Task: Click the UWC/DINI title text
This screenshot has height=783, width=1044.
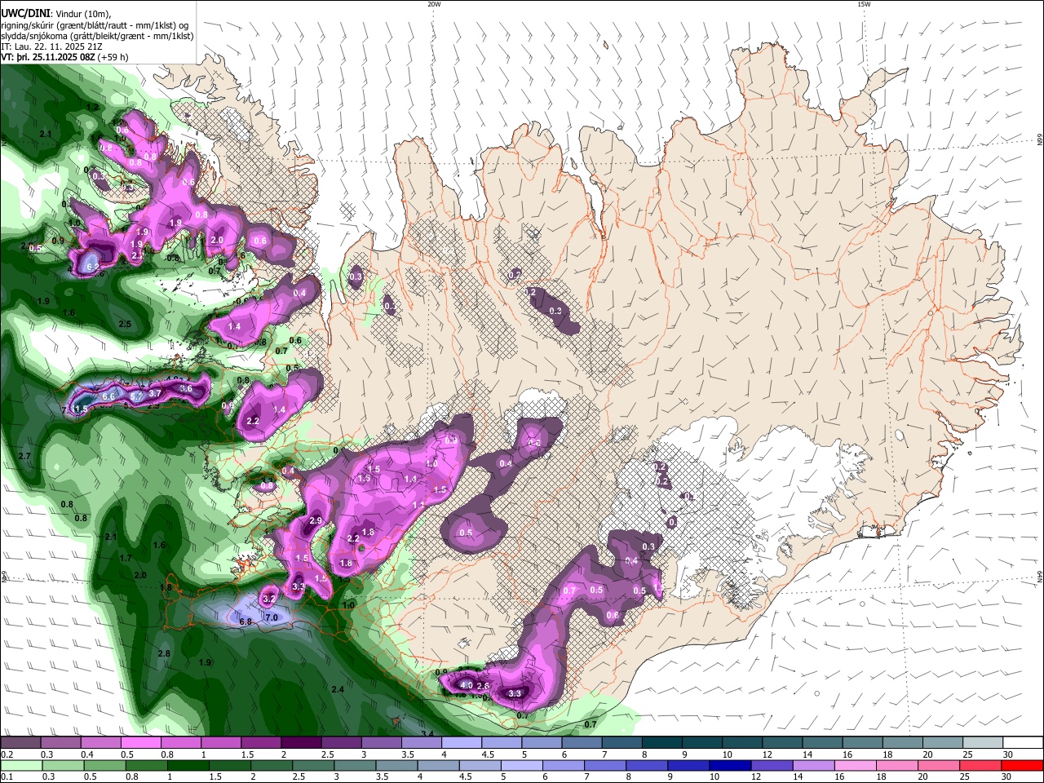Action: (24, 12)
